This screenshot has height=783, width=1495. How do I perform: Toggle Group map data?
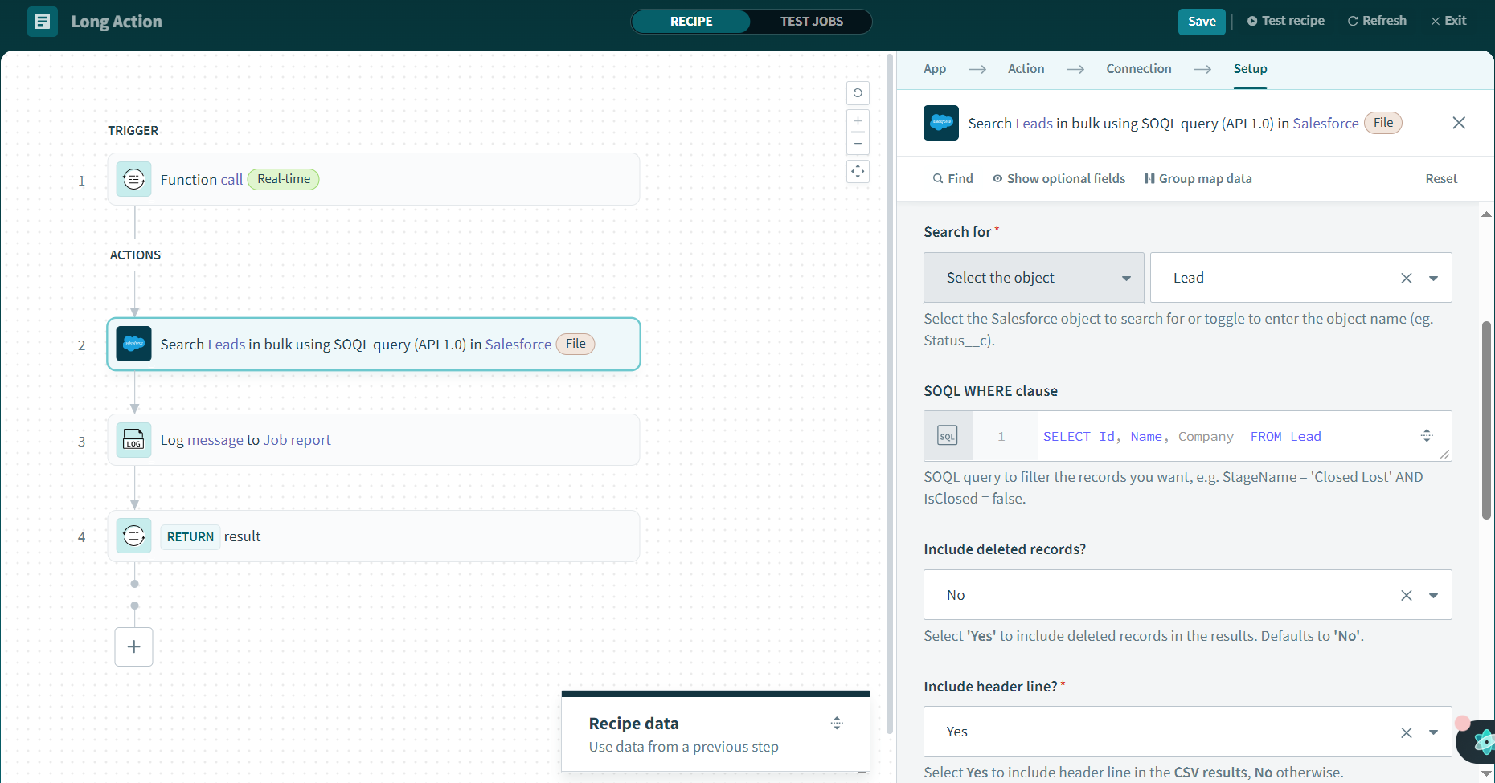(1198, 178)
